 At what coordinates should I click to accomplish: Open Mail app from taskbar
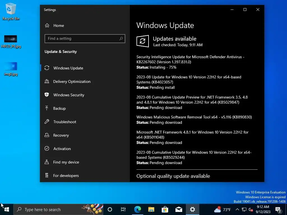point(179,209)
